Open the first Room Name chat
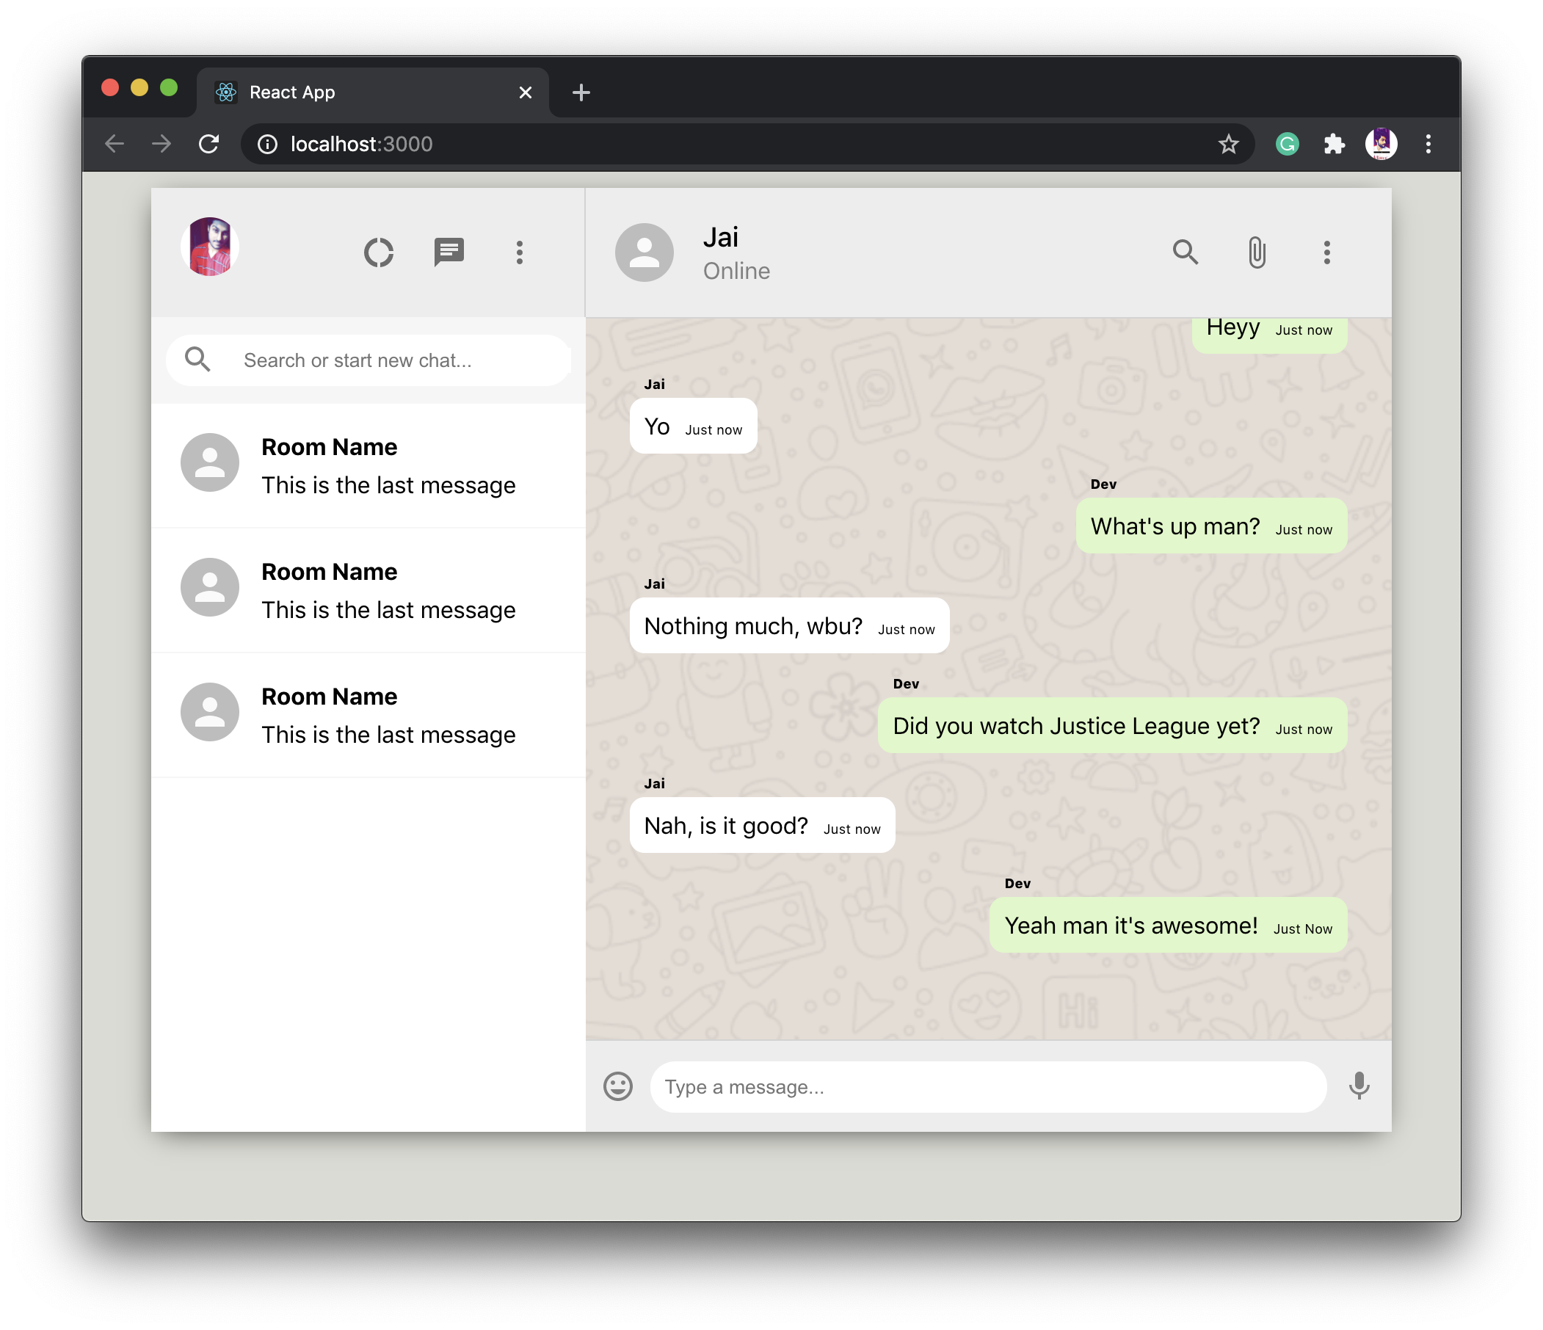The width and height of the screenshot is (1543, 1330). pyautogui.click(x=368, y=465)
